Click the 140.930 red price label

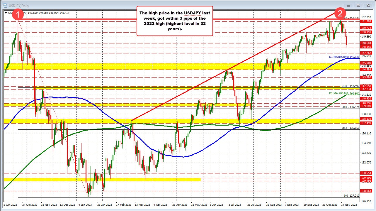(x=366, y=99)
